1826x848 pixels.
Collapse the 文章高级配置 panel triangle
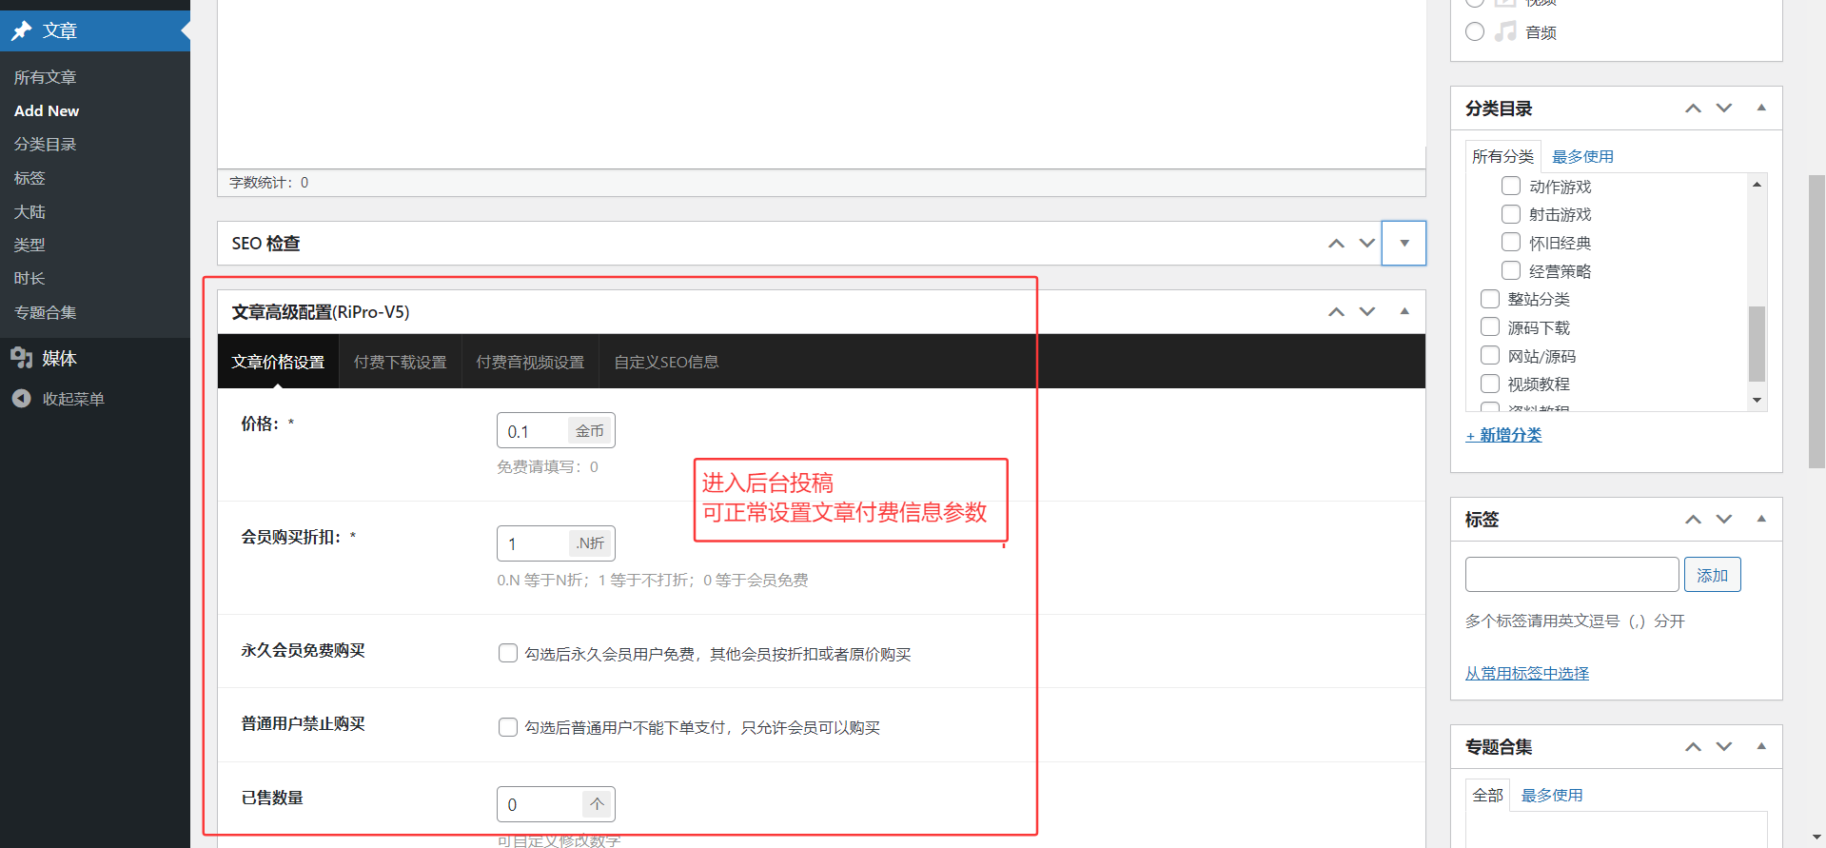[x=1404, y=312]
